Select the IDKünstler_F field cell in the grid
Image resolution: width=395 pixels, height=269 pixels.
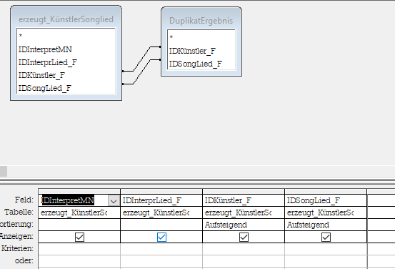(244, 200)
